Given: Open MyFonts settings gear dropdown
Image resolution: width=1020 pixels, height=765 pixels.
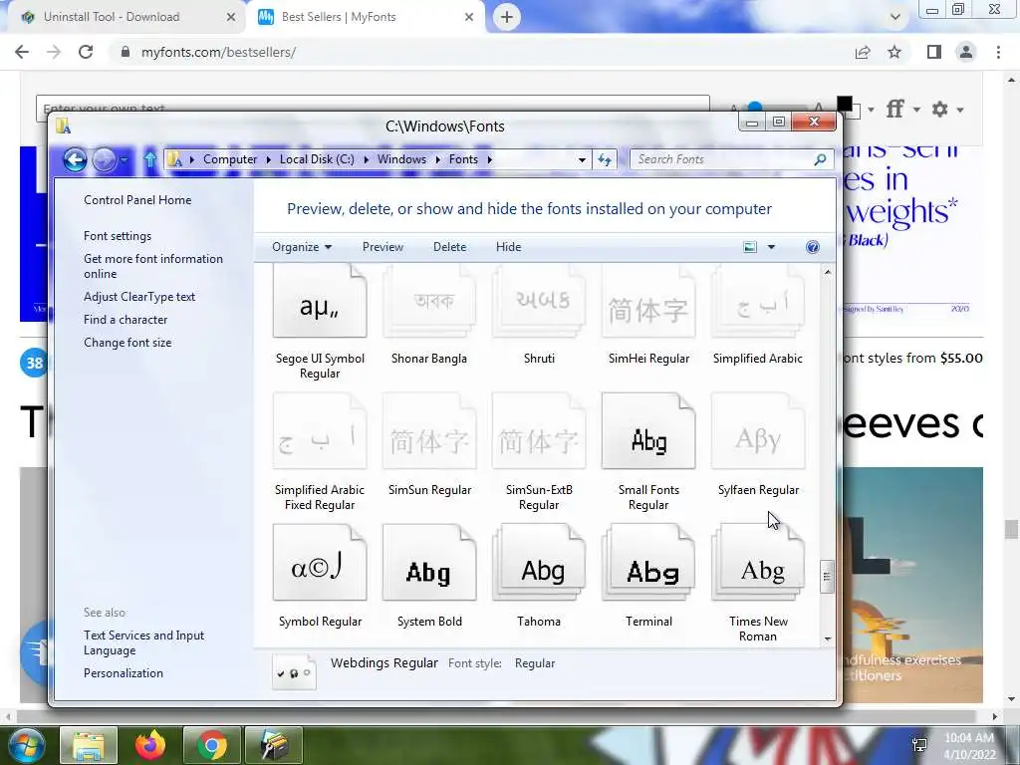Looking at the screenshot, I should click(946, 110).
